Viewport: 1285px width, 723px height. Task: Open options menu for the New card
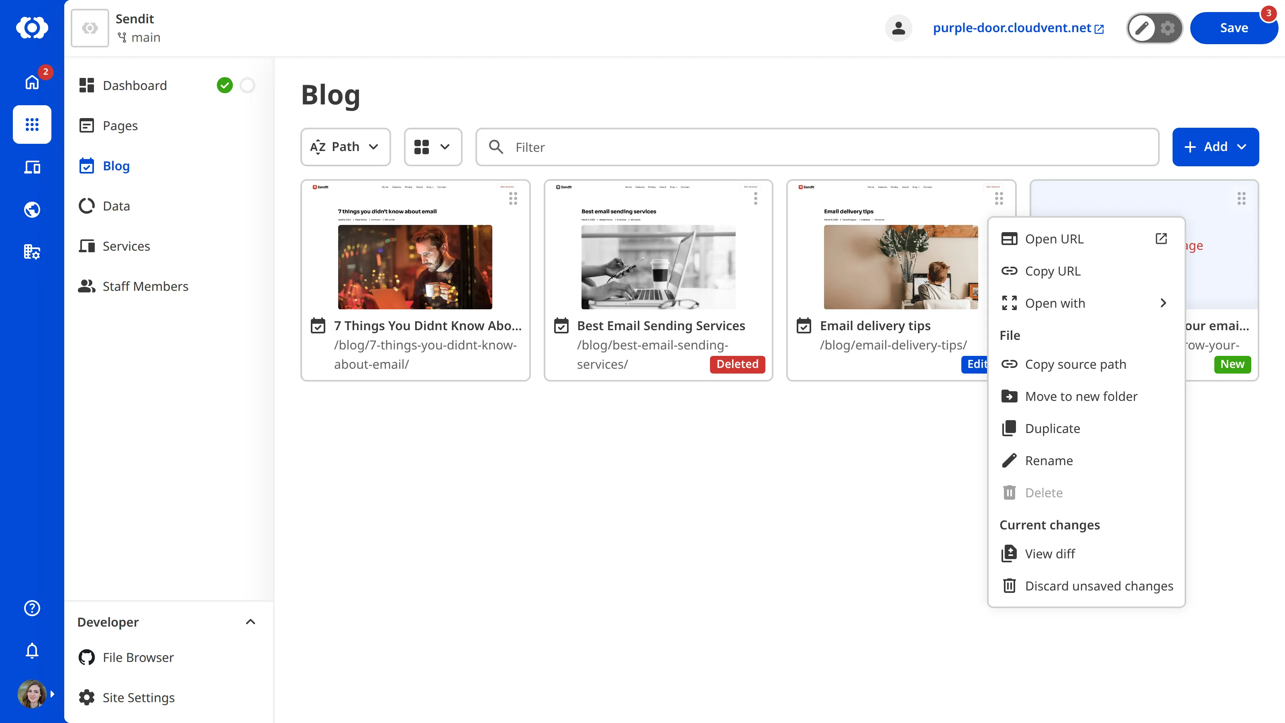click(1242, 198)
